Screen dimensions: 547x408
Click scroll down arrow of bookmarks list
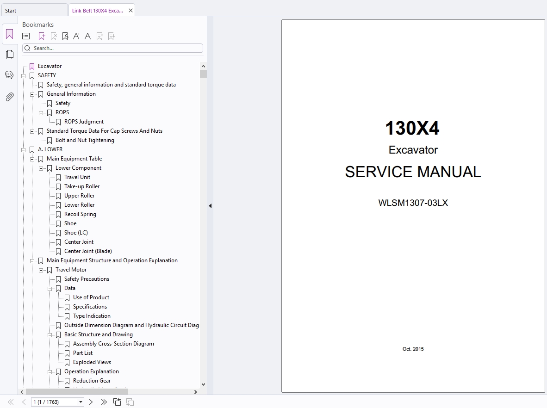[x=203, y=384]
